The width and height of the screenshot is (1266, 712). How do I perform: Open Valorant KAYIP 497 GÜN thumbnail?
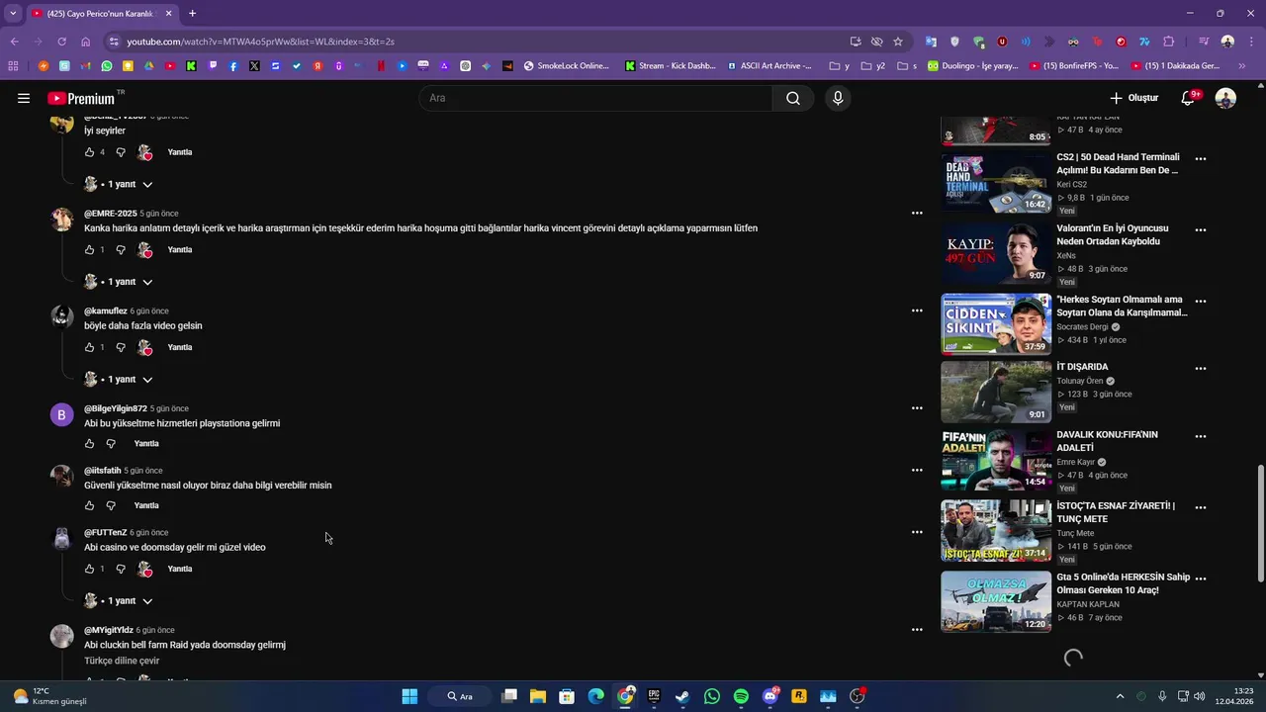tap(996, 253)
